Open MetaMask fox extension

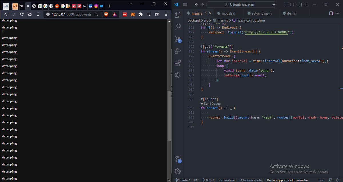[x=133, y=14]
